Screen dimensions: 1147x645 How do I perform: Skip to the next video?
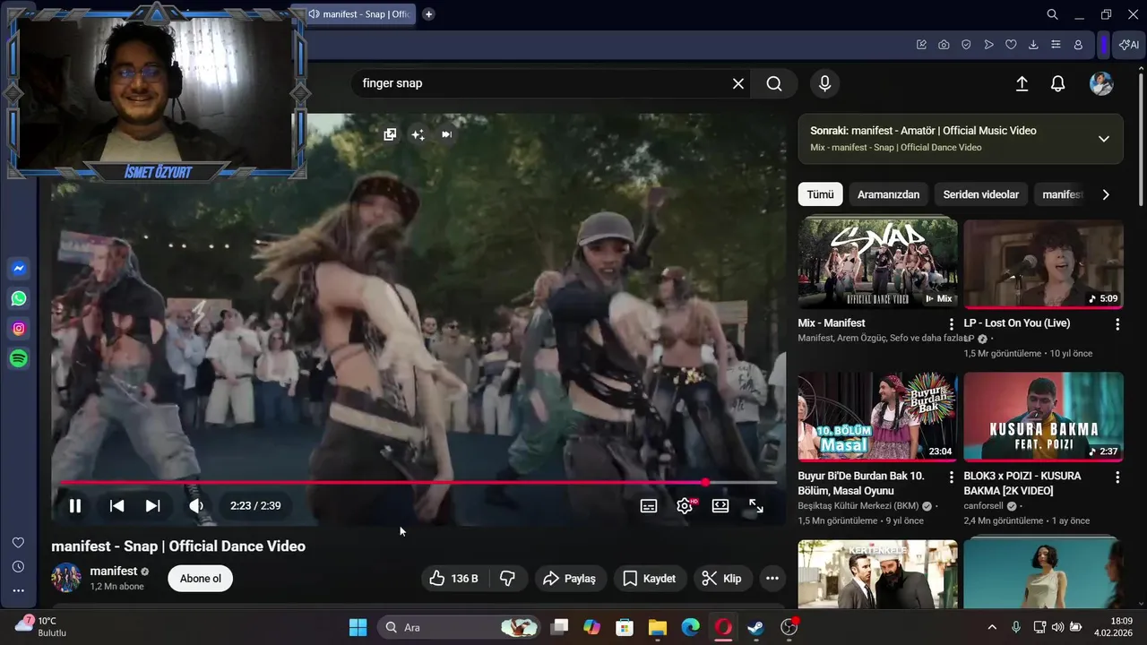point(153,506)
